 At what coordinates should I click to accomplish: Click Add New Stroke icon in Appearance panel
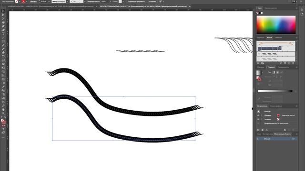click(x=258, y=130)
